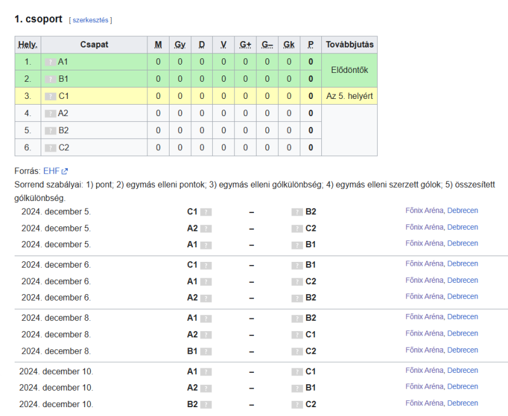This screenshot has width=508, height=416.
Task: Click Főnix Aréna link for A2 – C2 match
Action: [x=424, y=227]
